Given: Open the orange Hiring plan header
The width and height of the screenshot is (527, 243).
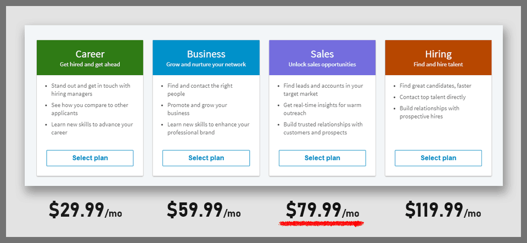Looking at the screenshot, I should tap(438, 58).
